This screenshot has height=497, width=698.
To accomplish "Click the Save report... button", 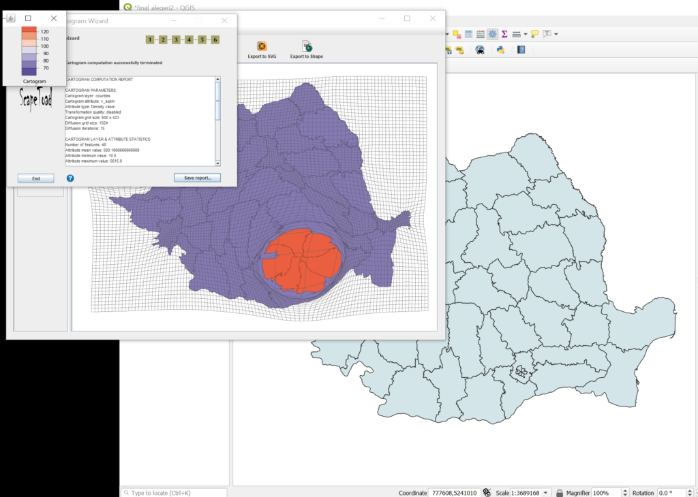I will click(197, 178).
